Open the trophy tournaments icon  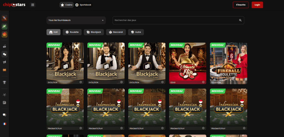tap(4, 82)
